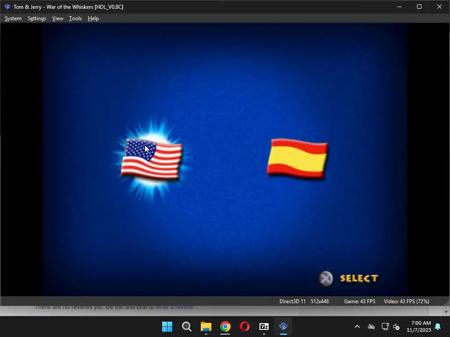Open the network display tray icon
Screen dimensions: 450x337
[x=385, y=326]
